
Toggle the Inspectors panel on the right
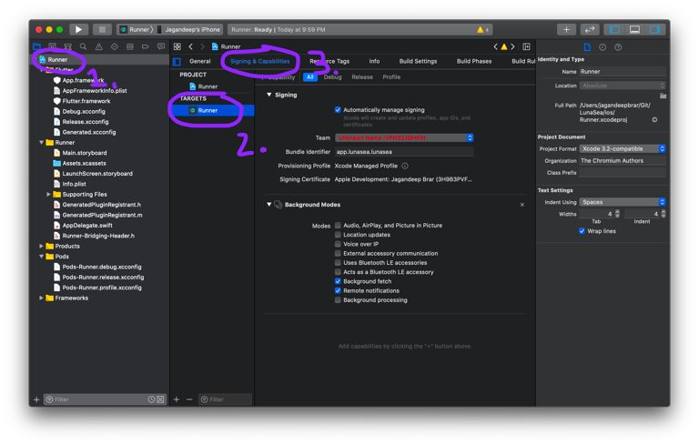pos(655,29)
